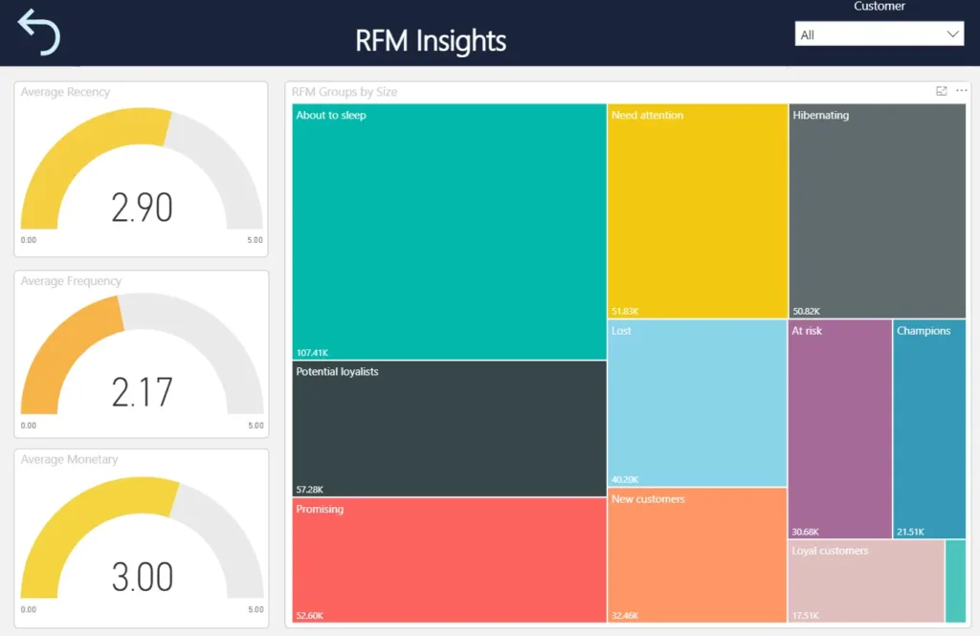This screenshot has width=980, height=636.
Task: Click the Hibernating gray tile
Action: pos(877,210)
